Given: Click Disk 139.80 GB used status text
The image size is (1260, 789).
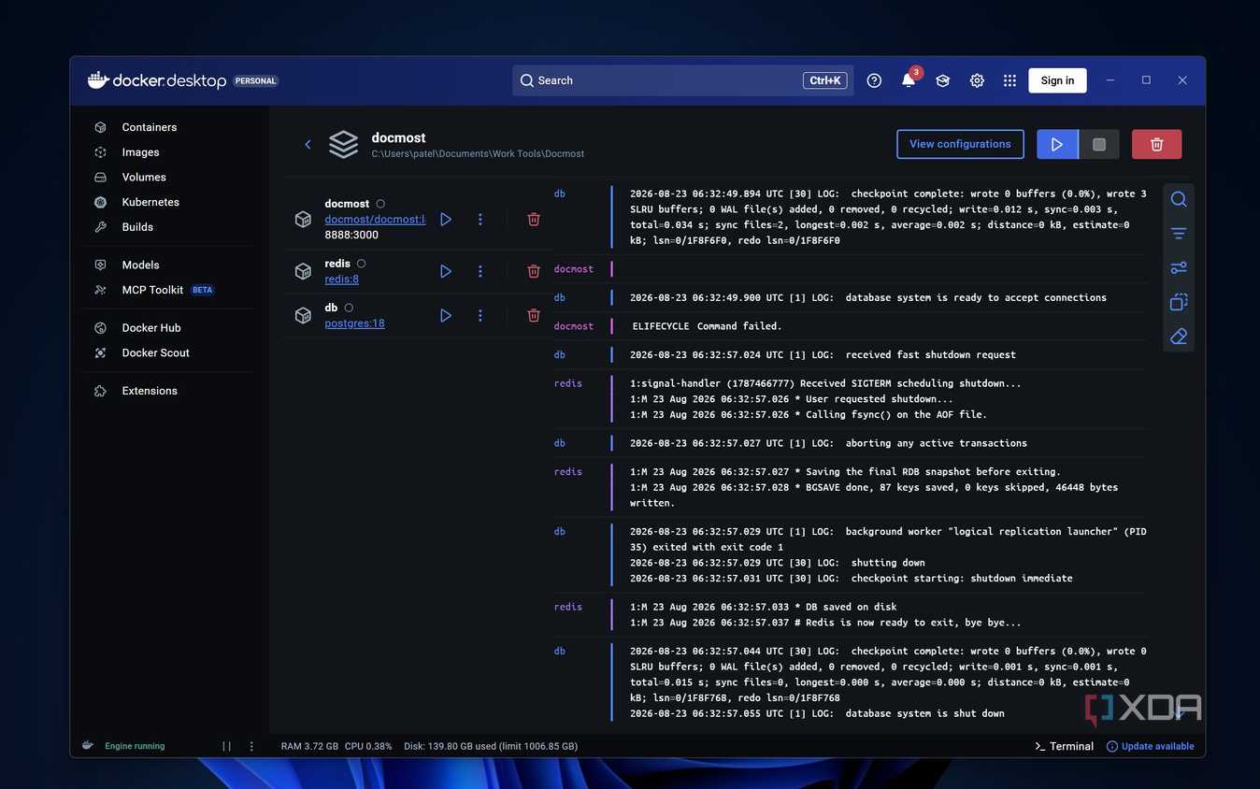Looking at the screenshot, I should pyautogui.click(x=491, y=746).
